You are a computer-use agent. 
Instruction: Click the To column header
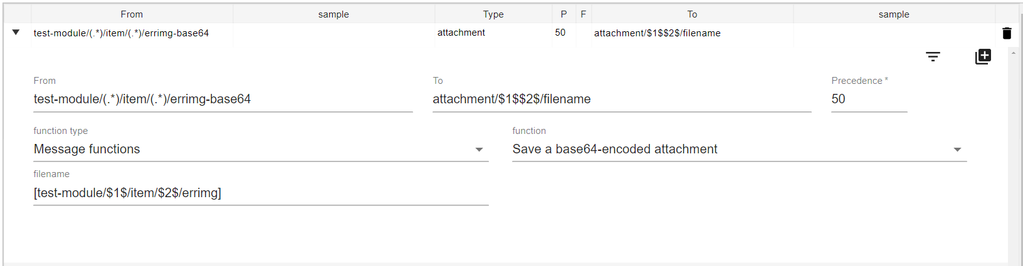692,14
